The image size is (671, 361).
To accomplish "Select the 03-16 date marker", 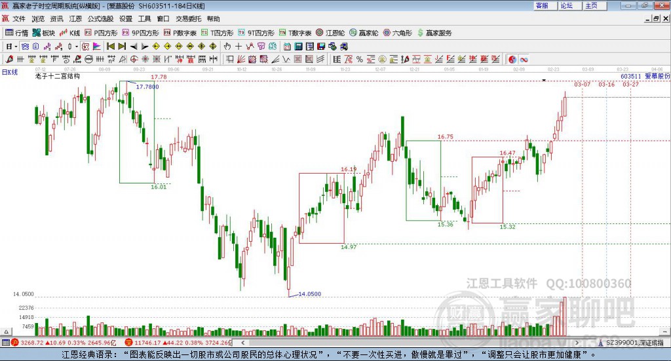I will tap(606, 85).
